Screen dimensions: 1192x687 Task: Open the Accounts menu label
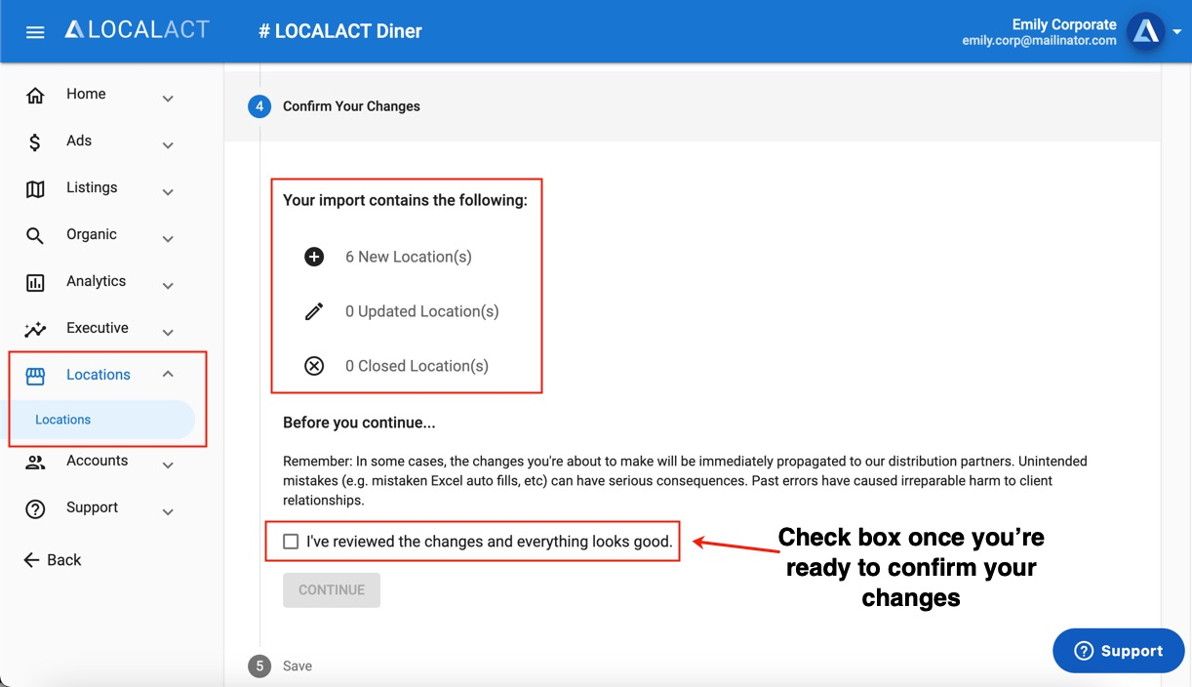(x=97, y=461)
